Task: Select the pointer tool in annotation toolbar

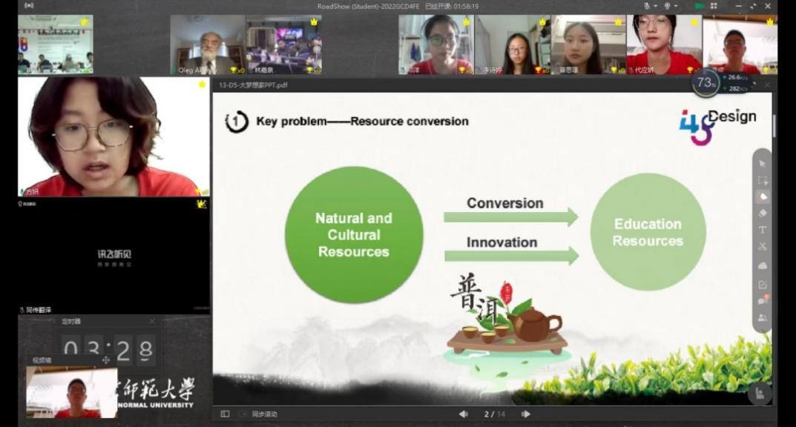Action: click(762, 163)
